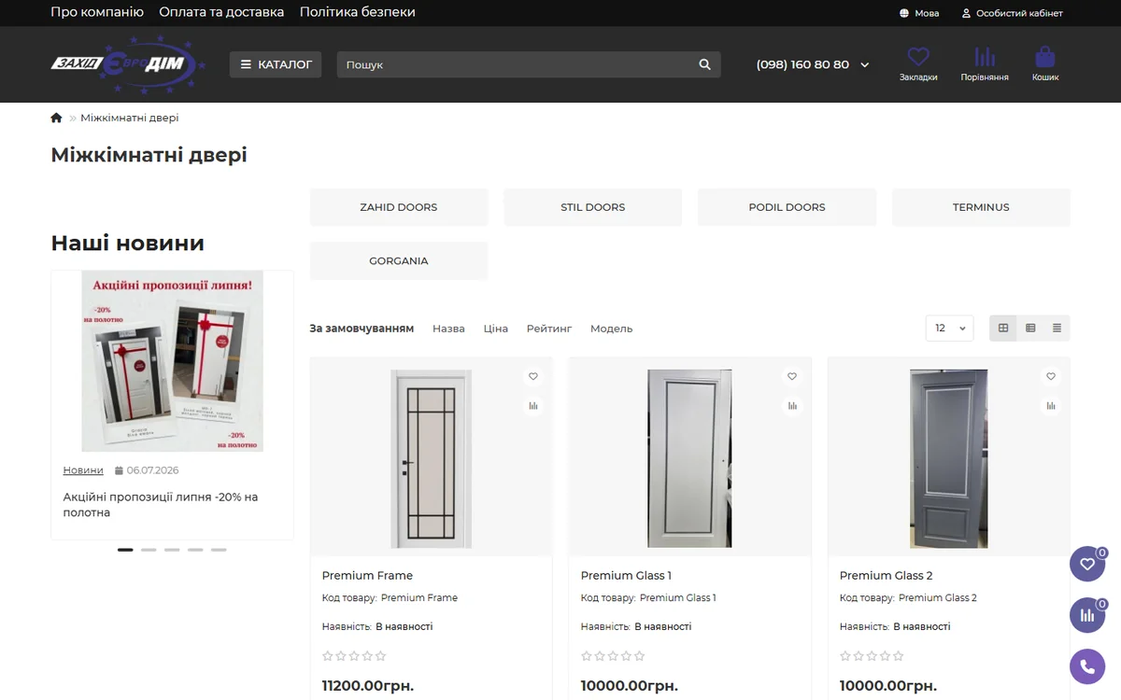Image resolution: width=1121 pixels, height=700 pixels.
Task: Select third news carousel dot
Action: (x=172, y=550)
